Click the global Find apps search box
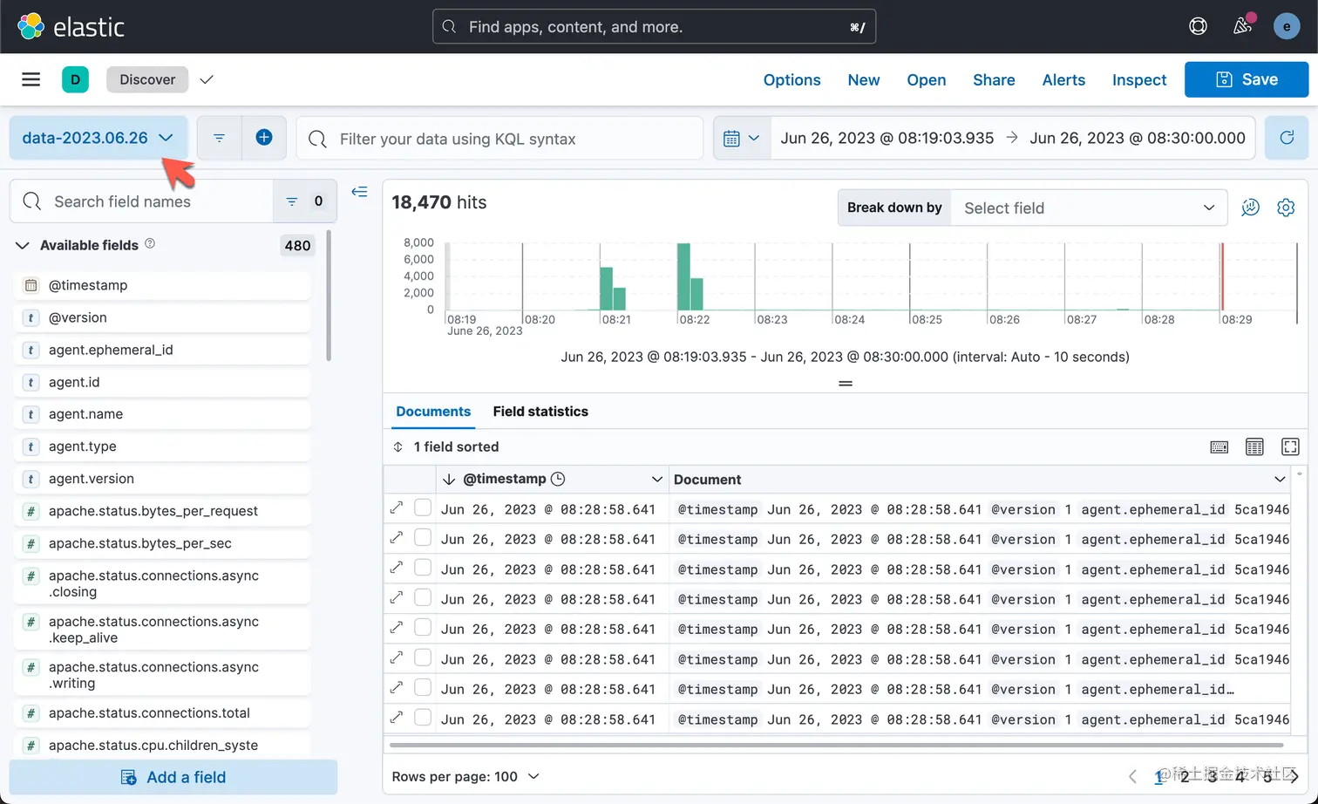The height and width of the screenshot is (804, 1318). (x=654, y=26)
